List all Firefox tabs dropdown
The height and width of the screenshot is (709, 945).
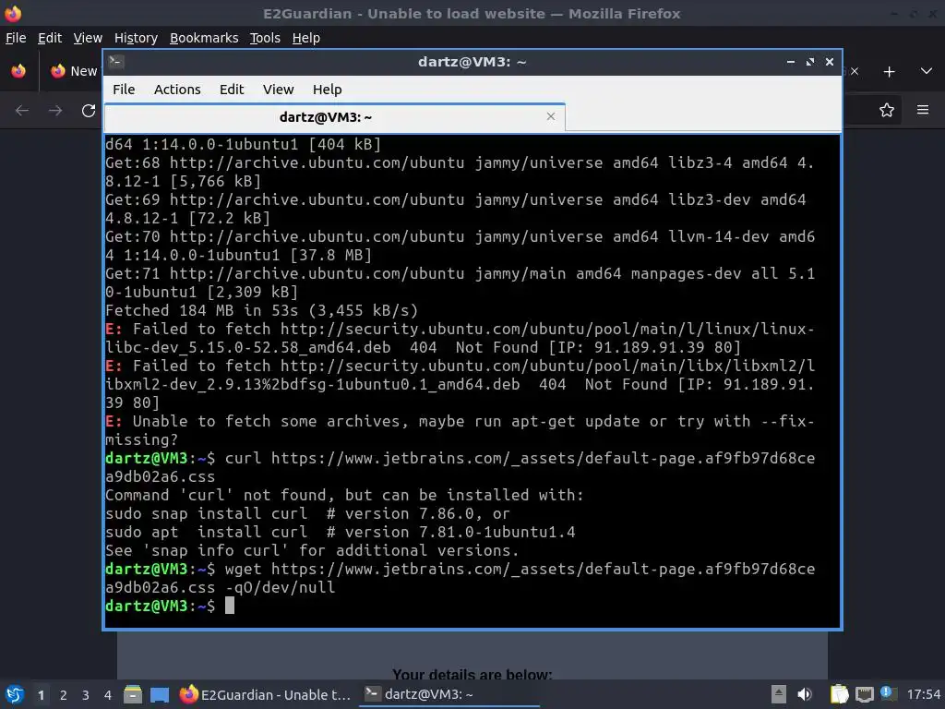(927, 71)
